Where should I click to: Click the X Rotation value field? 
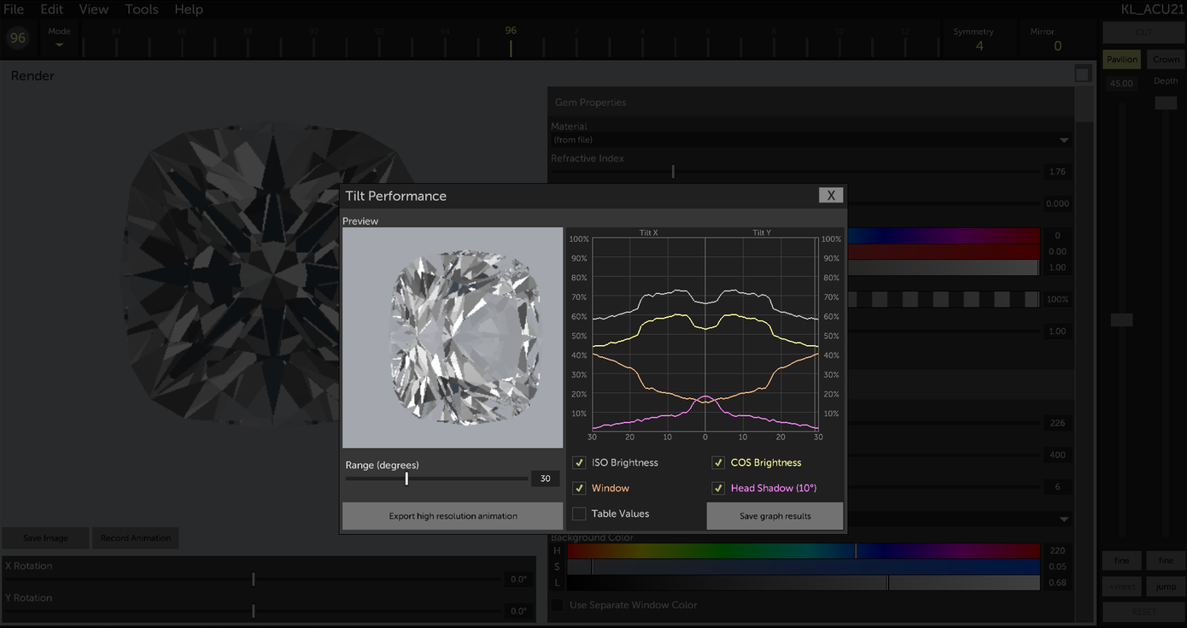tap(517, 578)
